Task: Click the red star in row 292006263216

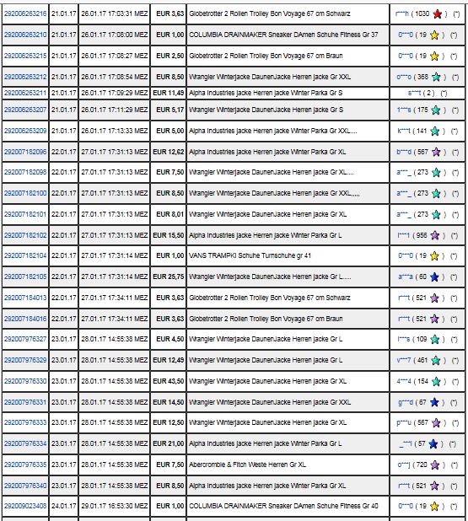Action: click(437, 14)
